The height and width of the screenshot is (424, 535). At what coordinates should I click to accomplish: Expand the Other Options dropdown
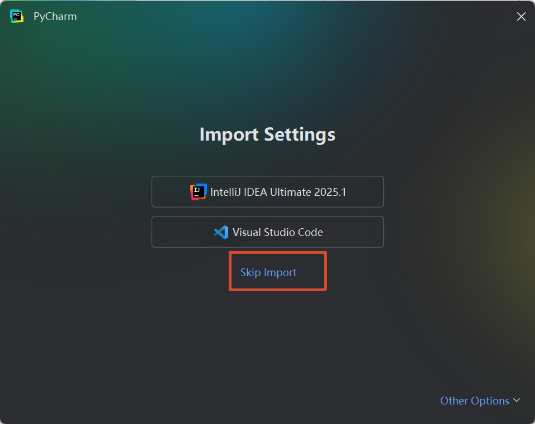click(x=480, y=401)
